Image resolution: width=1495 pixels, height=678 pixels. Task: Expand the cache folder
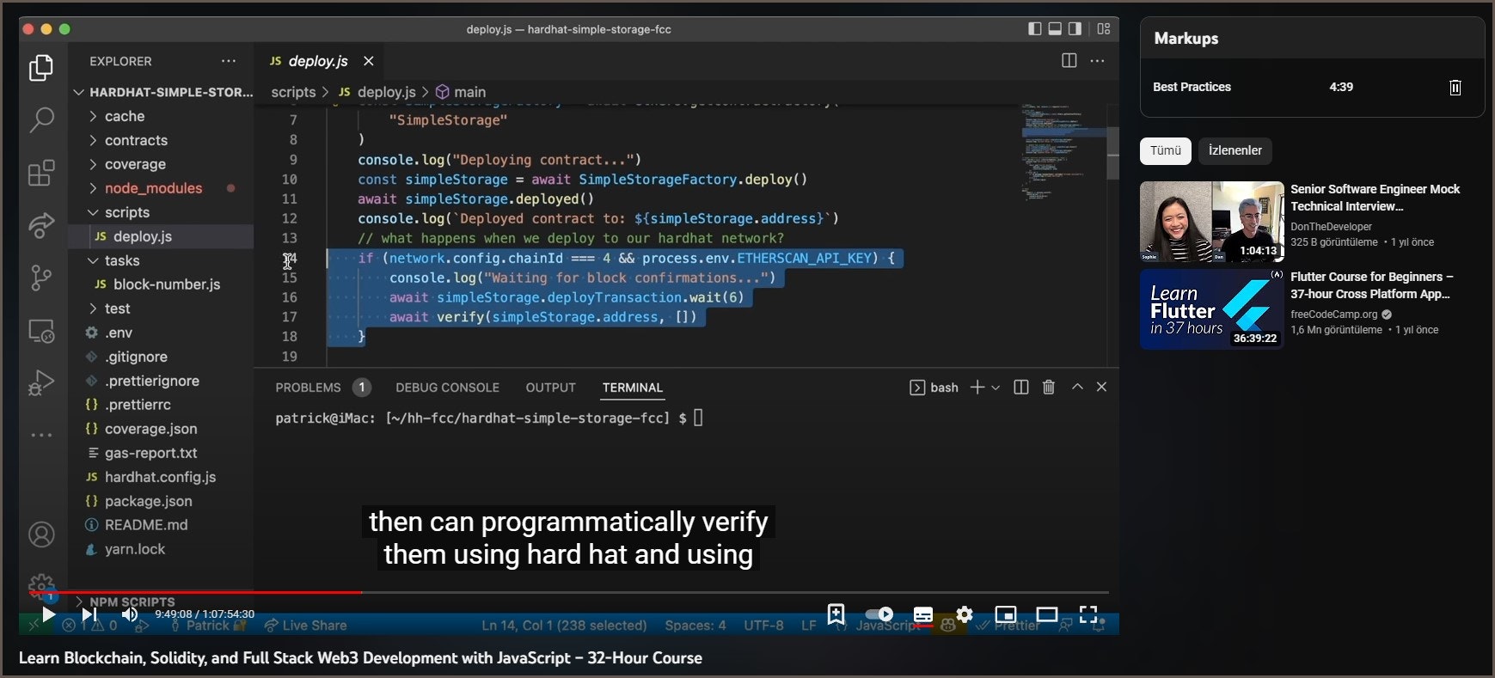[x=125, y=116]
